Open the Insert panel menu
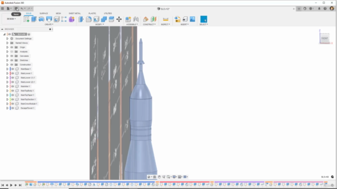The width and height of the screenshot is (337, 189). (x=185, y=25)
